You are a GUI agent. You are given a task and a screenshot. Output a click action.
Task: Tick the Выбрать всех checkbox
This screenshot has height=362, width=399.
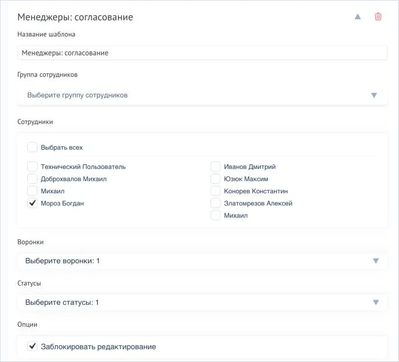32,147
